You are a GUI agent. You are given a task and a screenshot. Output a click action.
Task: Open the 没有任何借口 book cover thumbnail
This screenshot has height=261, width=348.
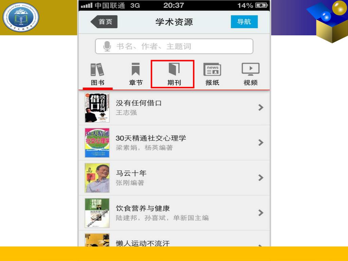[97, 108]
